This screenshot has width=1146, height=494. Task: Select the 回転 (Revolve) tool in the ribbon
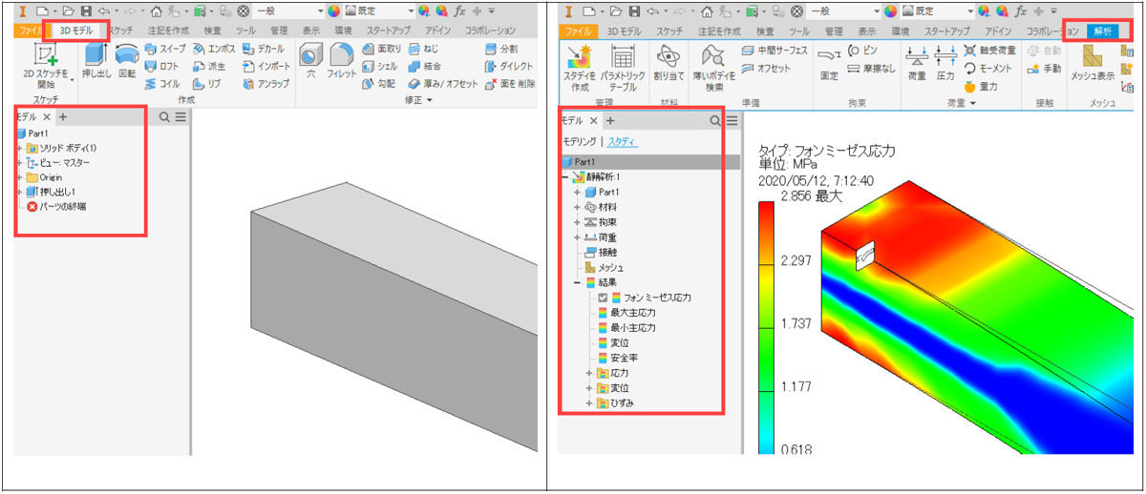[x=126, y=58]
